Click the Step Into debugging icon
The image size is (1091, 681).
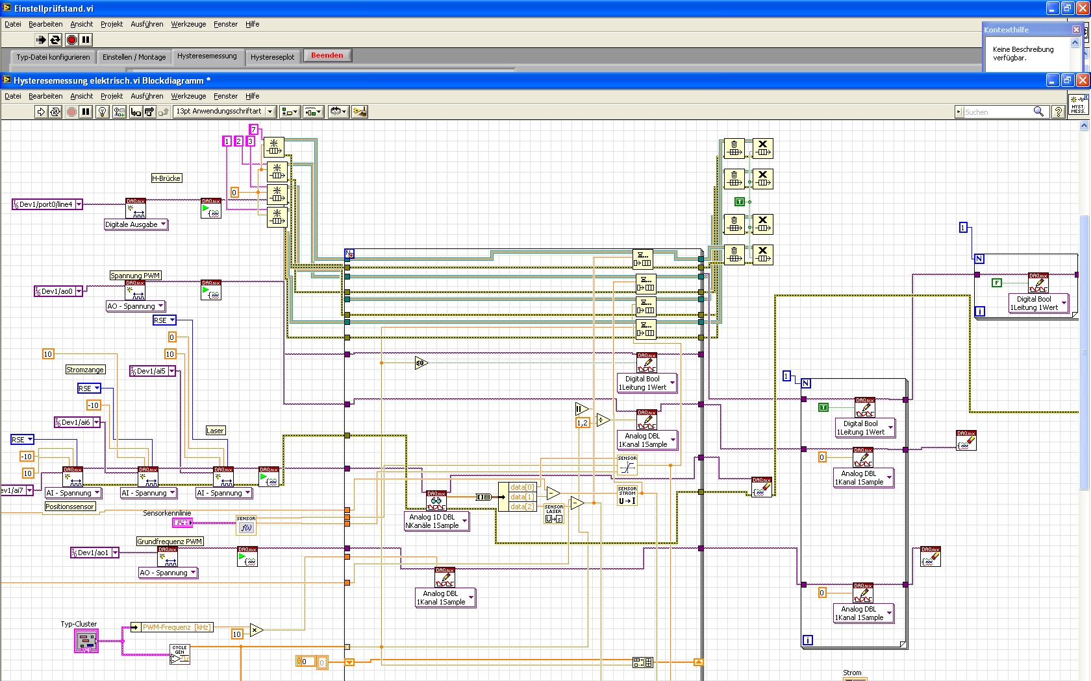(135, 112)
